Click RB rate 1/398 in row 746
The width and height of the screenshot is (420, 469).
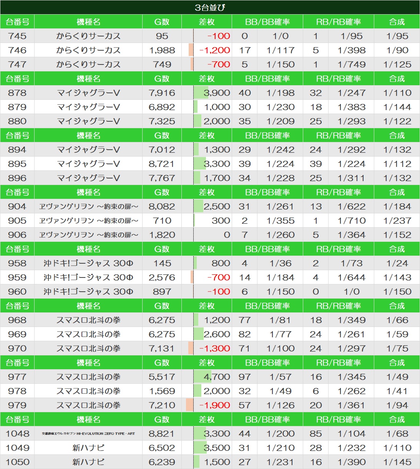[x=352, y=50]
